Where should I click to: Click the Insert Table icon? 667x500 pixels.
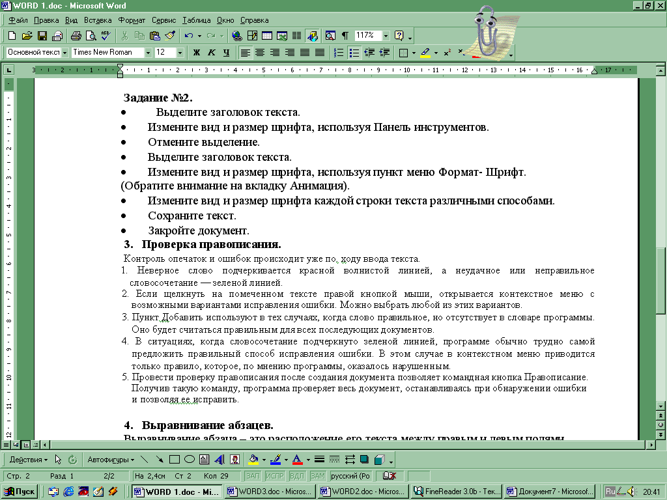click(267, 36)
